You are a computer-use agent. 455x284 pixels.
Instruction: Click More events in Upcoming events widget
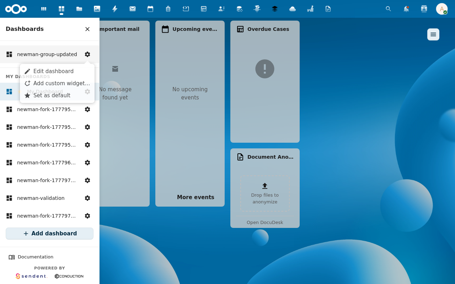point(196,197)
